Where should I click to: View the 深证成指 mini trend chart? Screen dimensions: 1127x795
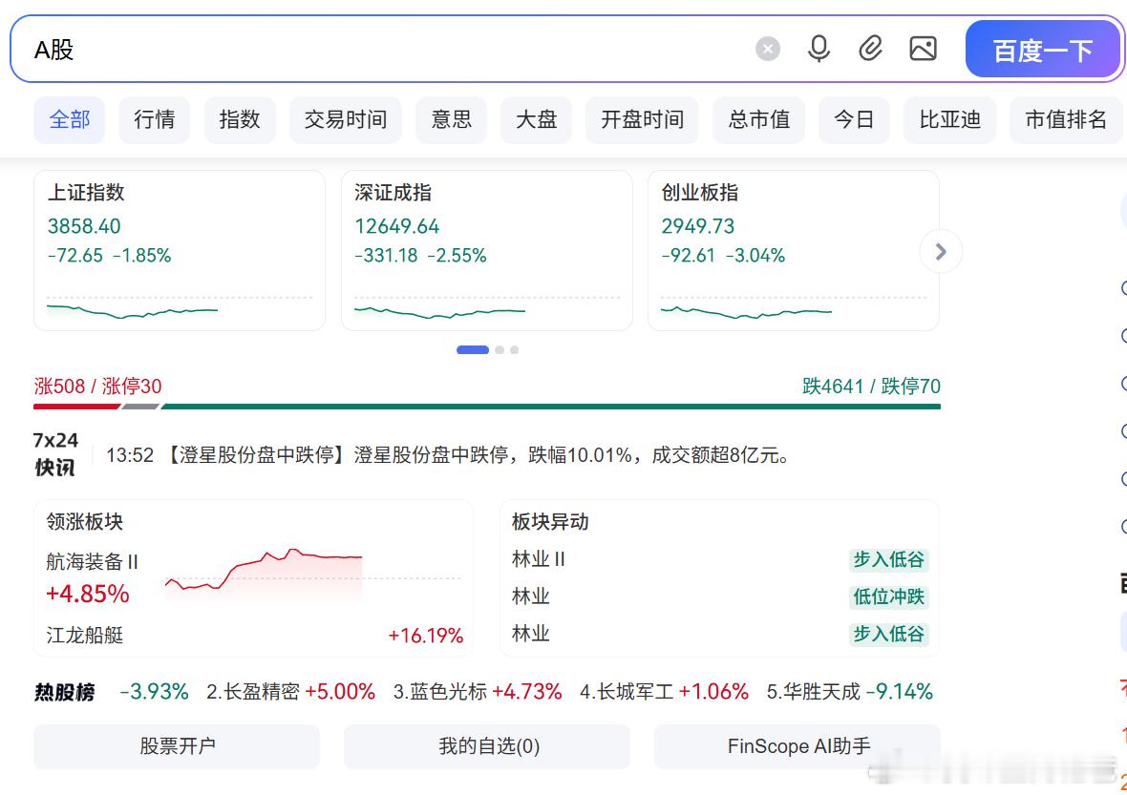coord(486,306)
